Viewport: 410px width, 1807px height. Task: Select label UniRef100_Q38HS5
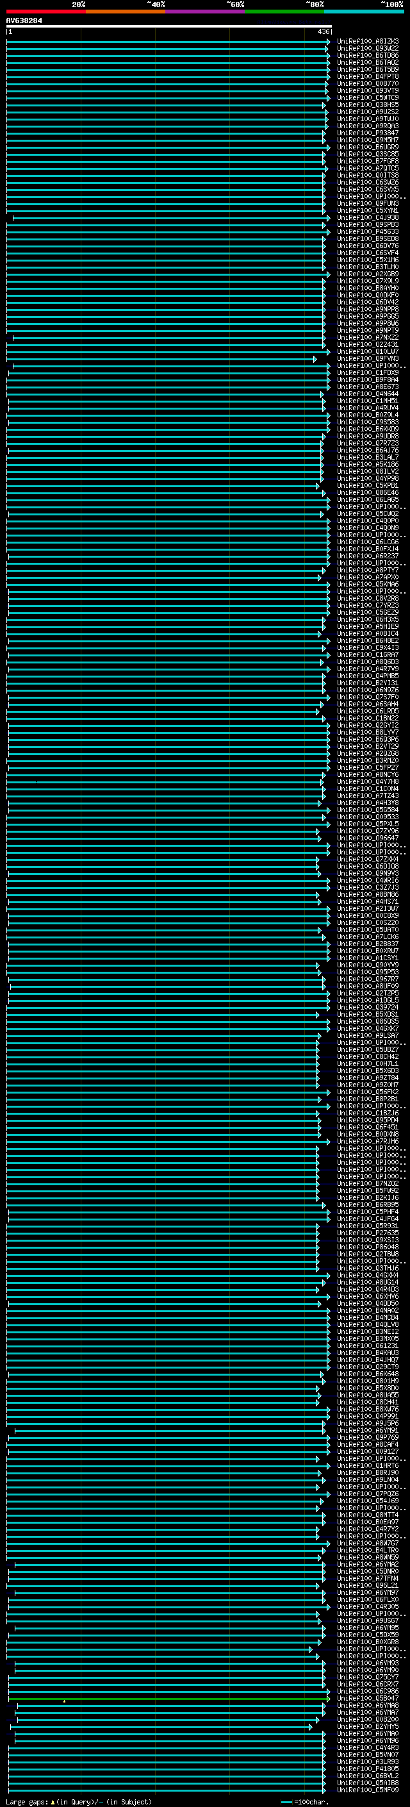(368, 104)
